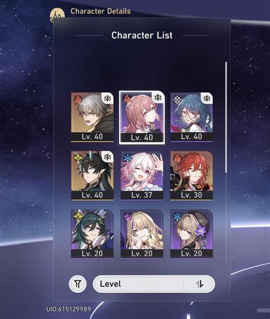Click the team badge on blue-haired character
The width and height of the screenshot is (270, 319).
207,99
